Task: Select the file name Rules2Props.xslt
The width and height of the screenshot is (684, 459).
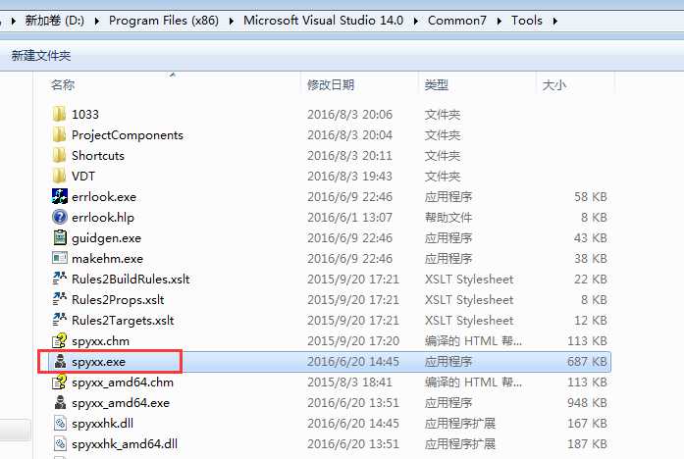Action: pos(118,299)
